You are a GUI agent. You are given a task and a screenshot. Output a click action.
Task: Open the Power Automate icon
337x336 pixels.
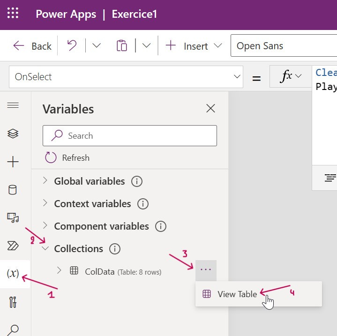(x=13, y=246)
